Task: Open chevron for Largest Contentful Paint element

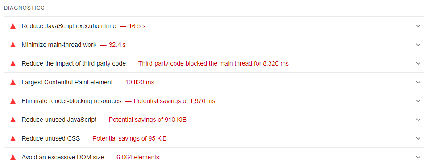Action: pos(418,82)
